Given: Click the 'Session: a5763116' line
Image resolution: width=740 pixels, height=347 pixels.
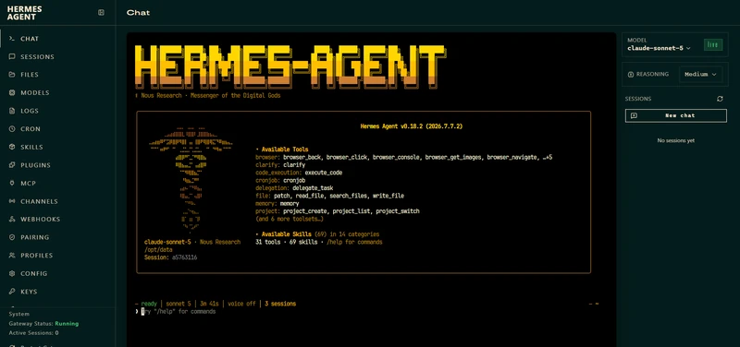Looking at the screenshot, I should coord(170,257).
